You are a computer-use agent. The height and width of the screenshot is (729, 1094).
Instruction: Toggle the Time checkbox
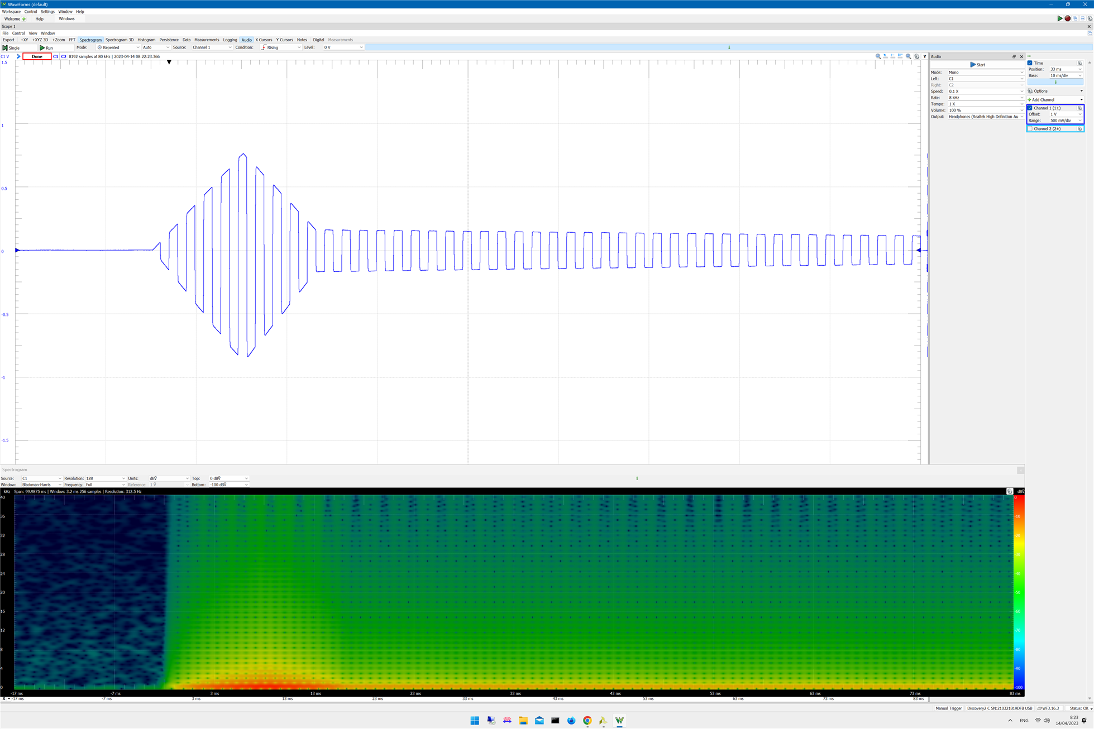(1030, 63)
